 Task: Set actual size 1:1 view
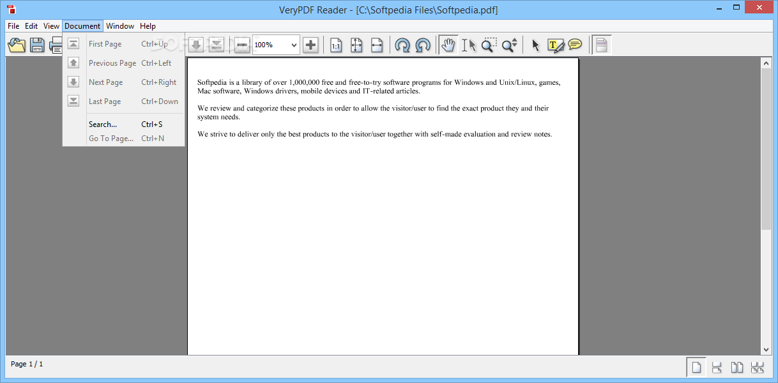coord(336,45)
